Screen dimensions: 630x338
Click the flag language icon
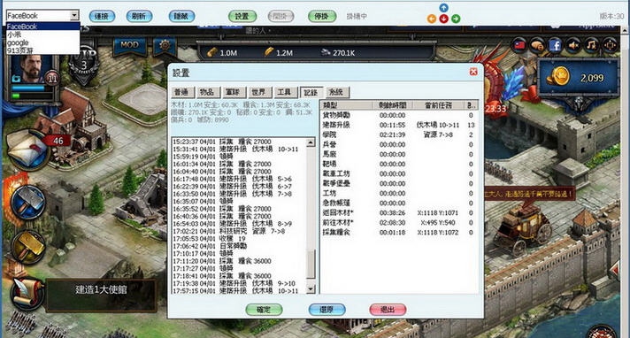coord(519,45)
